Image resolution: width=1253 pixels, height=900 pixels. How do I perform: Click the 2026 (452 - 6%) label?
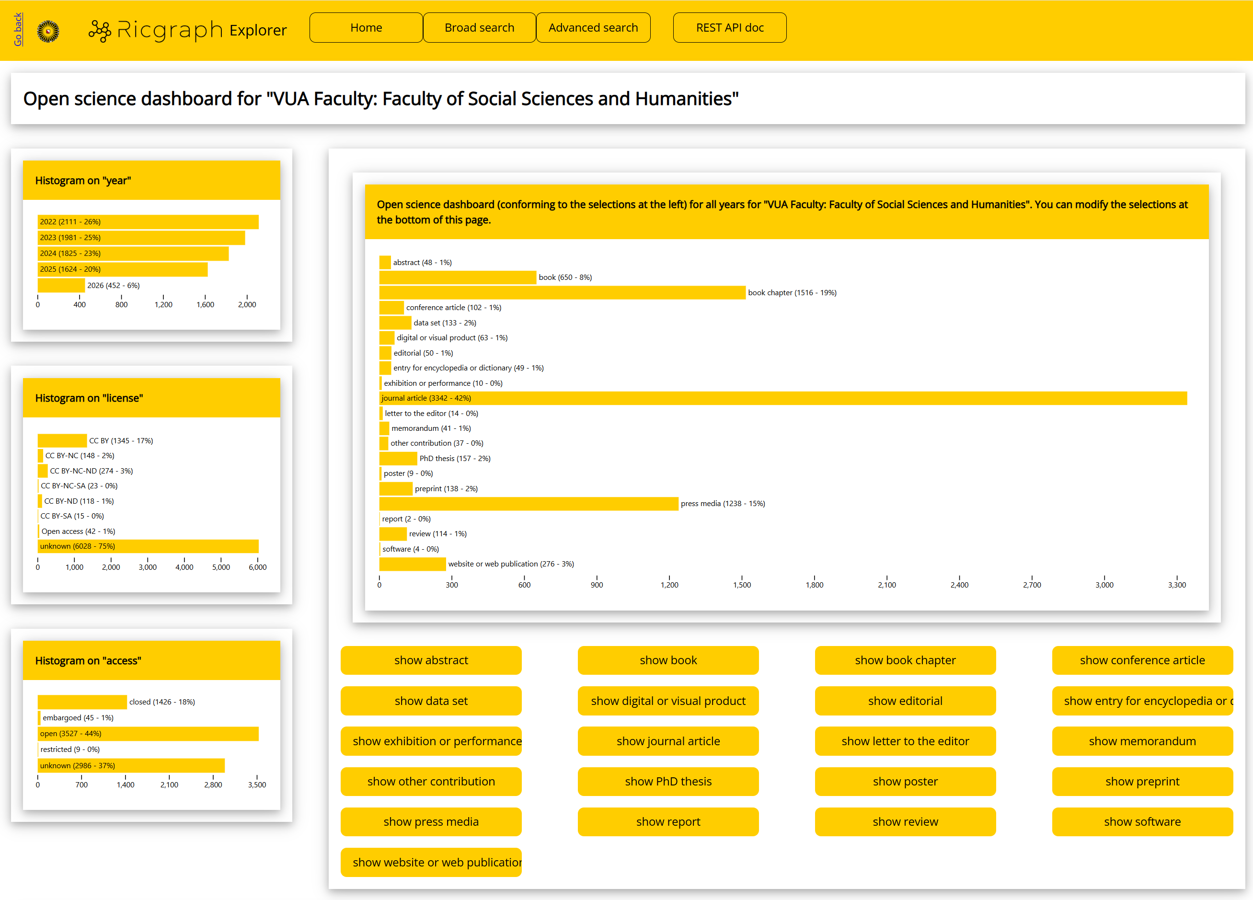click(113, 285)
